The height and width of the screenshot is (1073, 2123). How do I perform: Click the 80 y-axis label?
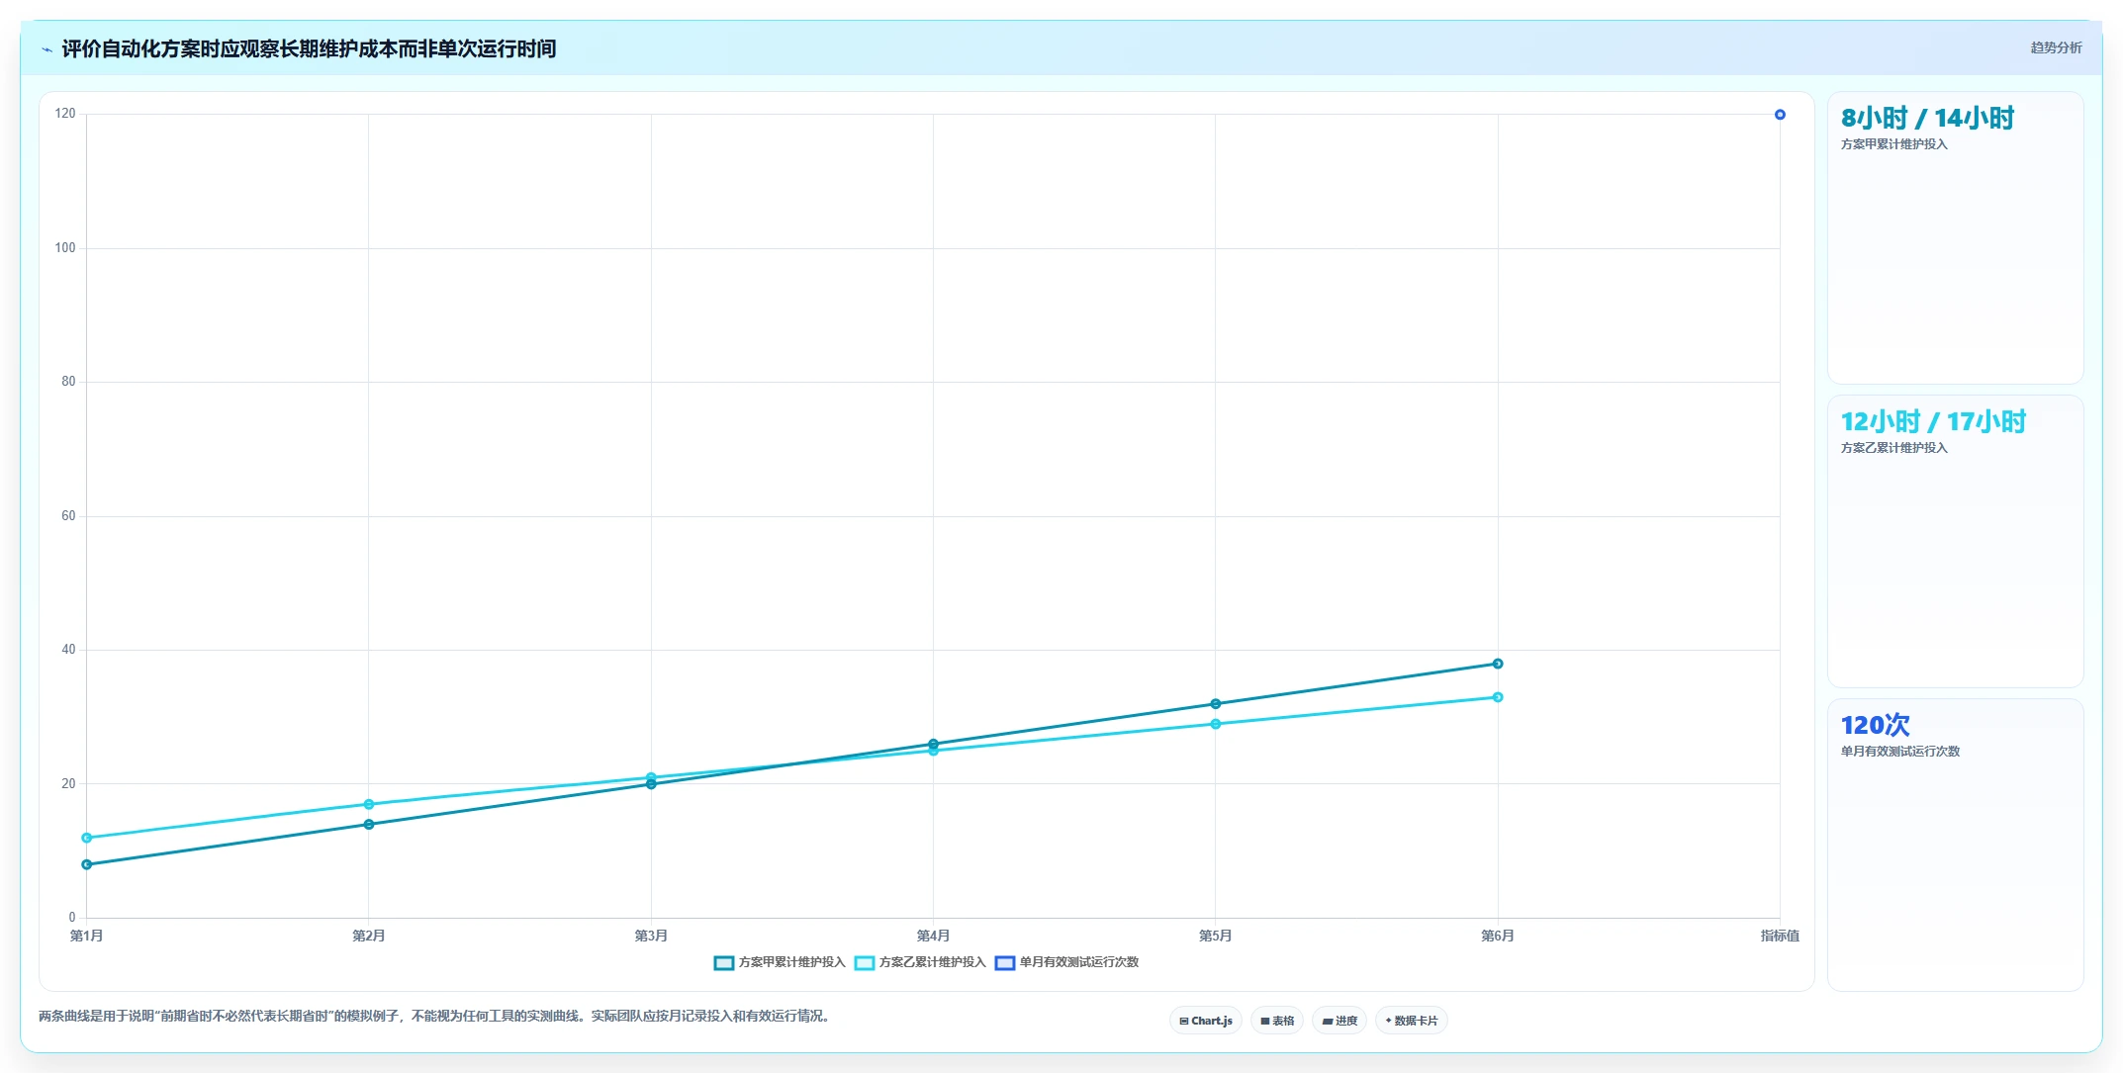(68, 382)
